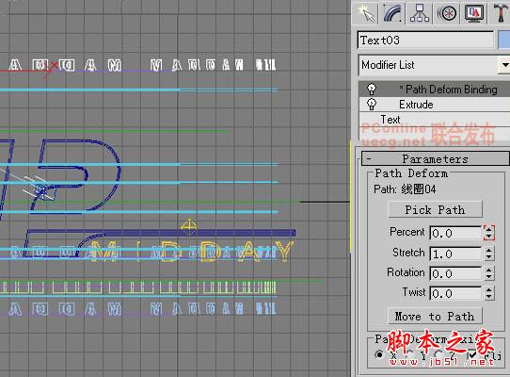Select Path Deform Binding in modifier stack
The height and width of the screenshot is (377, 510).
tap(435, 89)
